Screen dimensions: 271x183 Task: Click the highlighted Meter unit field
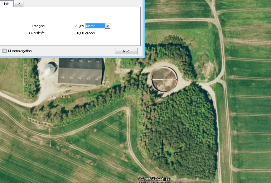pyautogui.click(x=95, y=26)
